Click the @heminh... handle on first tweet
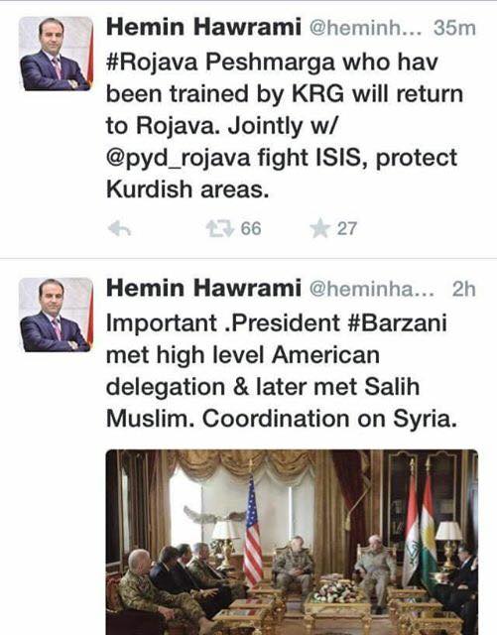The image size is (497, 635). coord(366,28)
